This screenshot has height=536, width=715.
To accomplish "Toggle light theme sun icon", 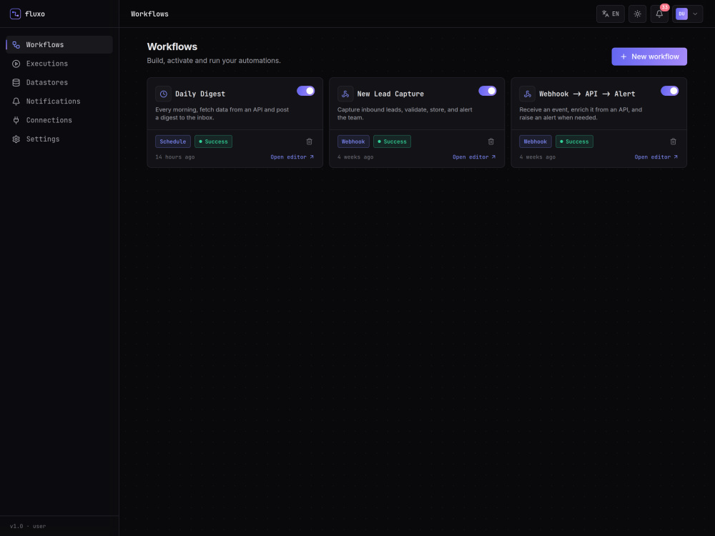I will (x=638, y=14).
